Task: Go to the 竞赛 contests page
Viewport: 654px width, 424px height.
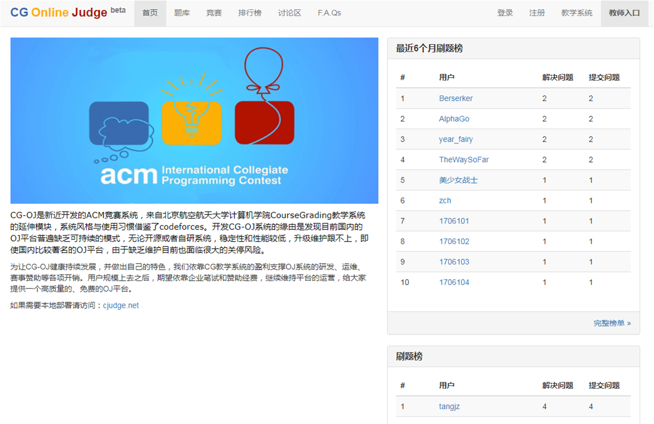Action: (214, 13)
